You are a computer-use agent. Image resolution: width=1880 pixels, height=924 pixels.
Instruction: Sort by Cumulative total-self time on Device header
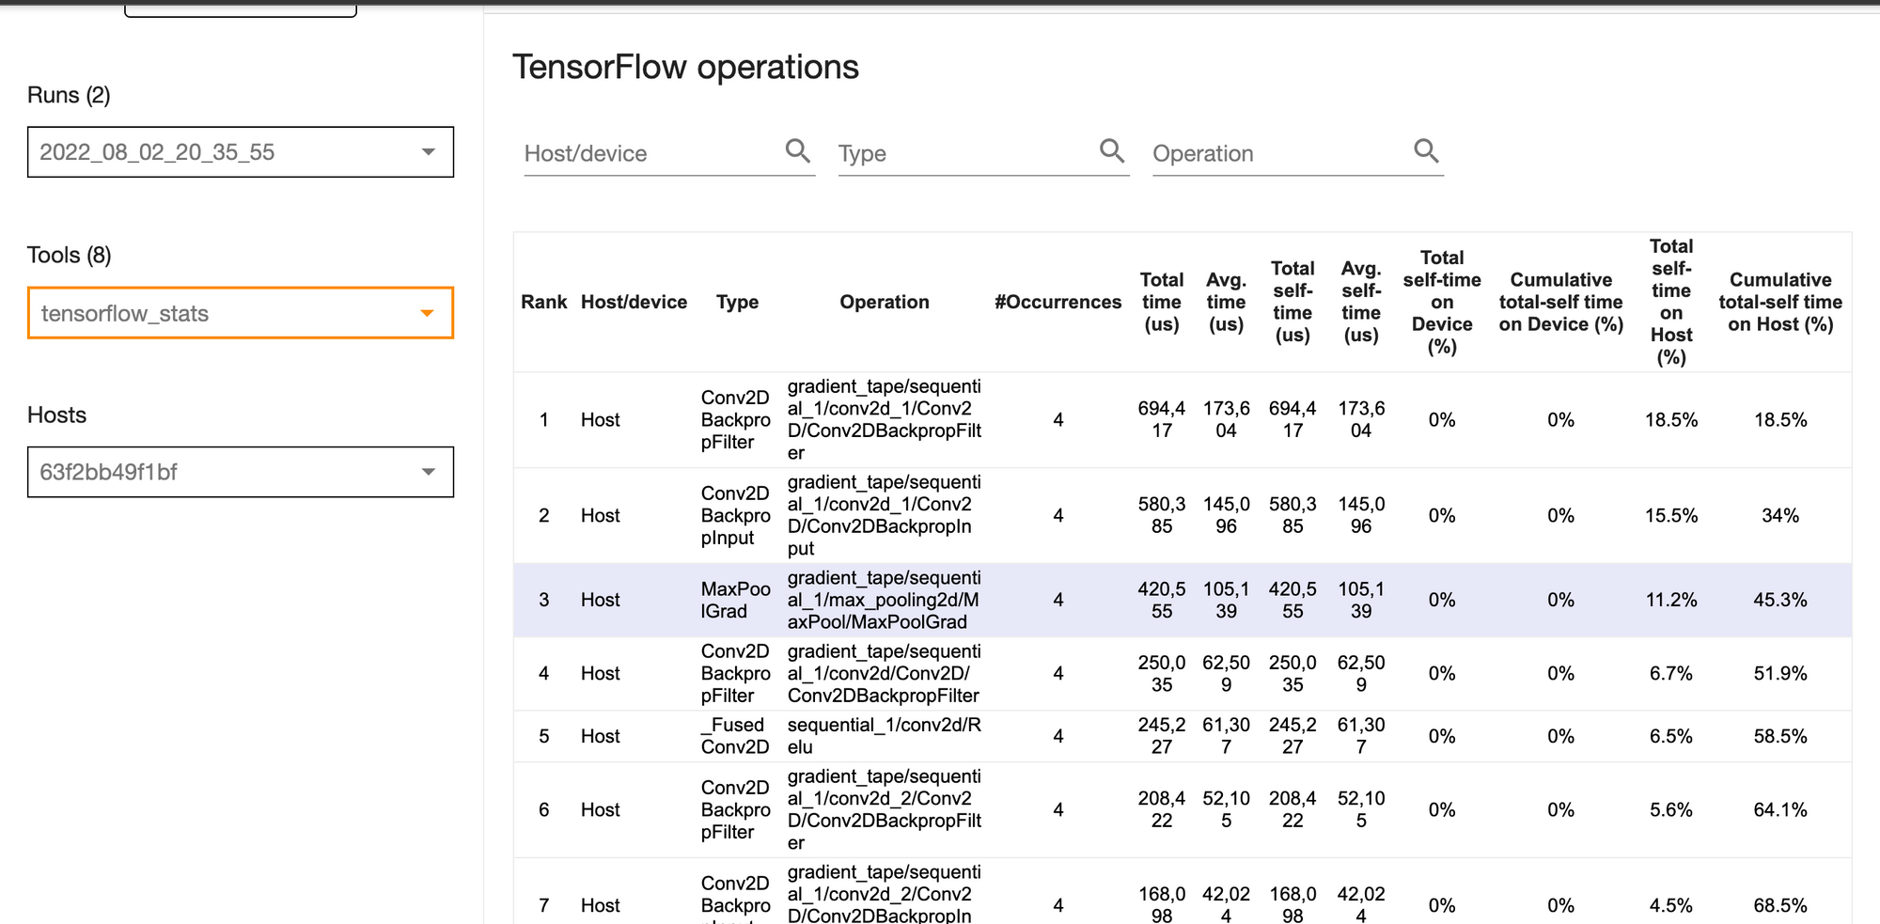pos(1560,302)
